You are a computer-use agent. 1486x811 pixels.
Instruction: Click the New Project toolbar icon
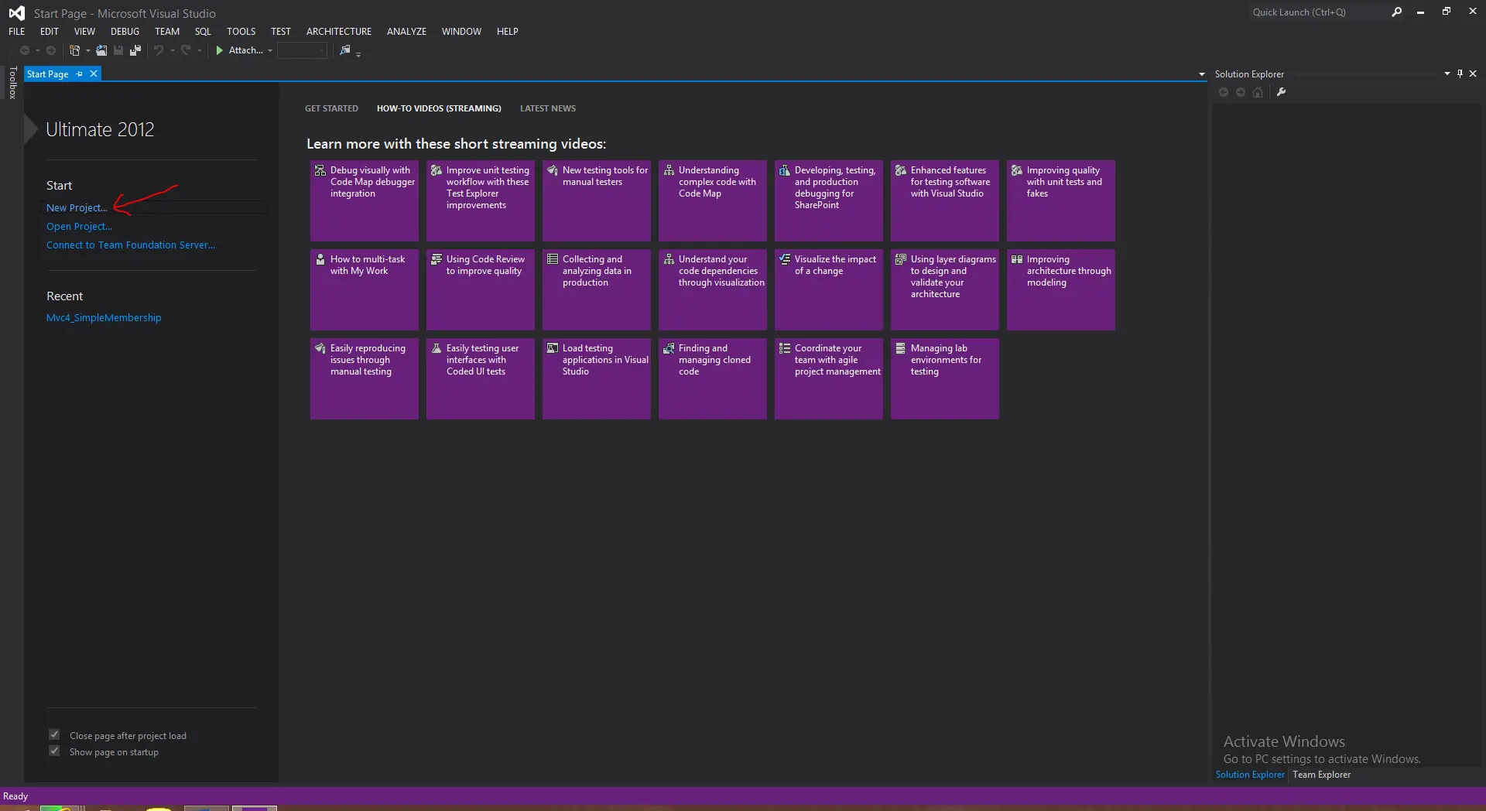tap(74, 50)
